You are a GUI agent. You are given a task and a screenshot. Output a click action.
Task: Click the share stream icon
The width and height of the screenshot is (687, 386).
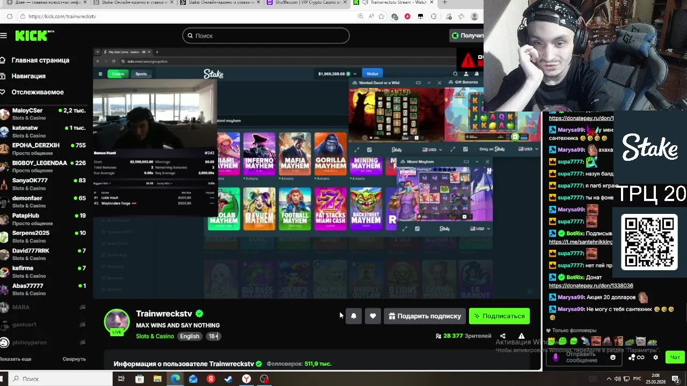coord(503,336)
